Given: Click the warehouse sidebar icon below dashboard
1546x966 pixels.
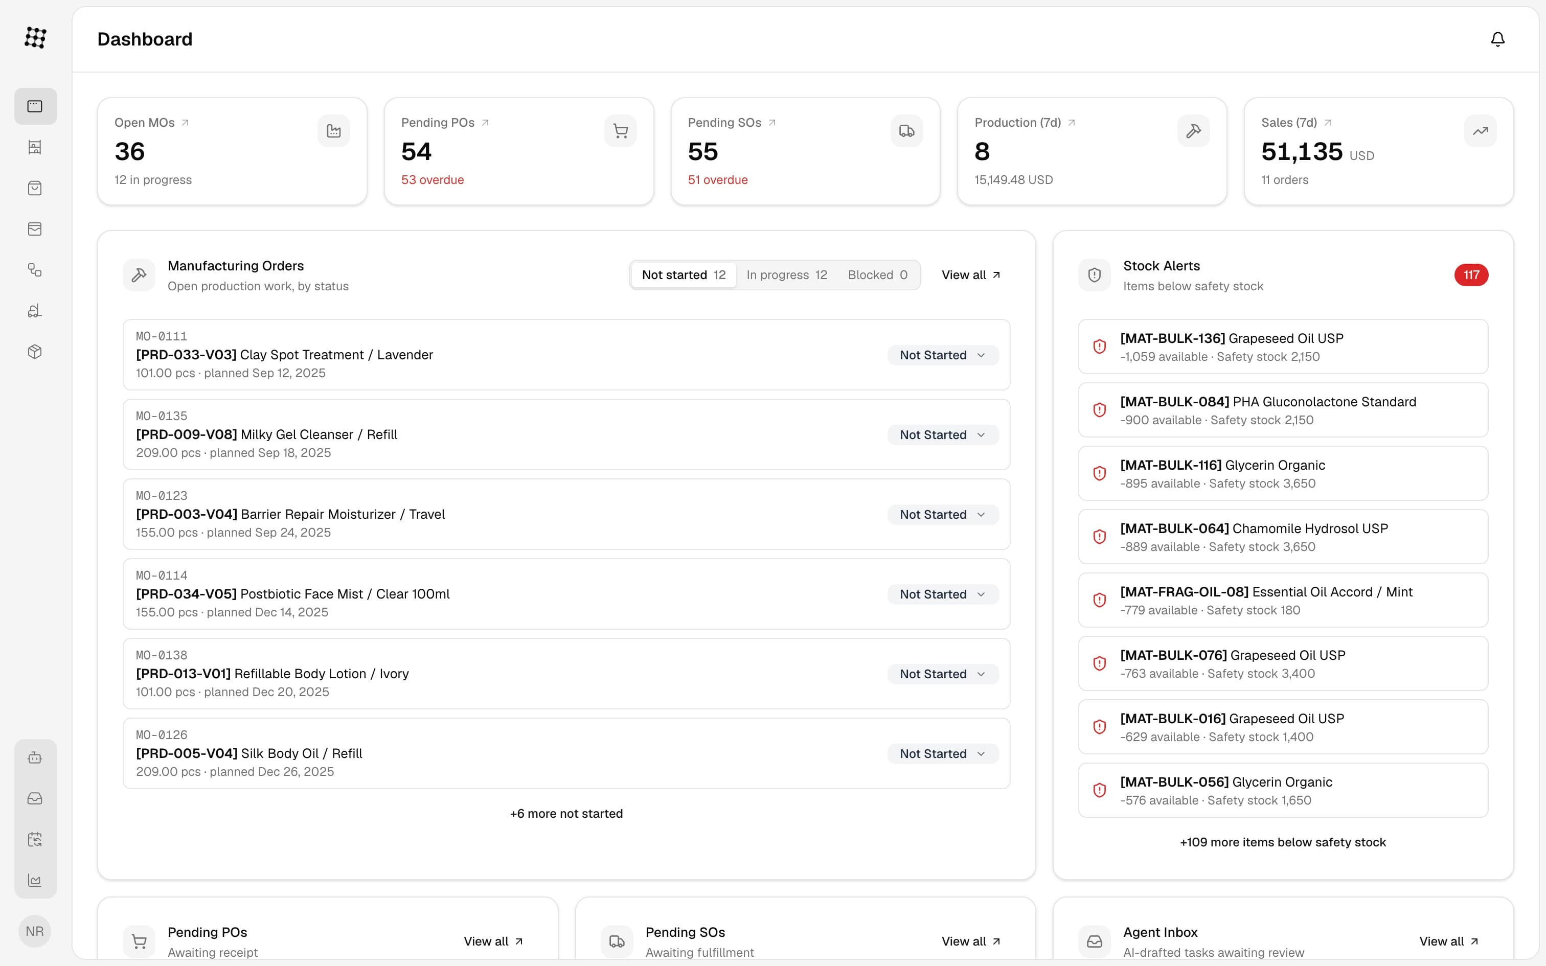Looking at the screenshot, I should (35, 147).
